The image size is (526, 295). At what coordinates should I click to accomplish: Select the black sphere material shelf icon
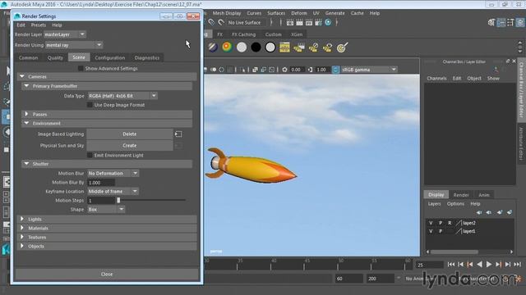click(x=256, y=48)
